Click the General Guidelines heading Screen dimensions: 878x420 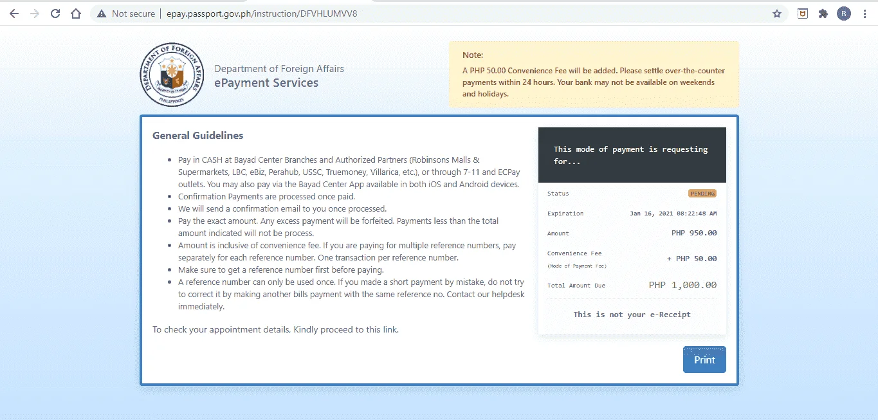coord(198,136)
